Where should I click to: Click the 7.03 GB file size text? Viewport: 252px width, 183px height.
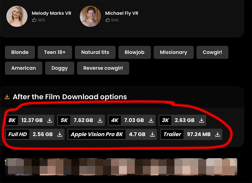coord(134,120)
